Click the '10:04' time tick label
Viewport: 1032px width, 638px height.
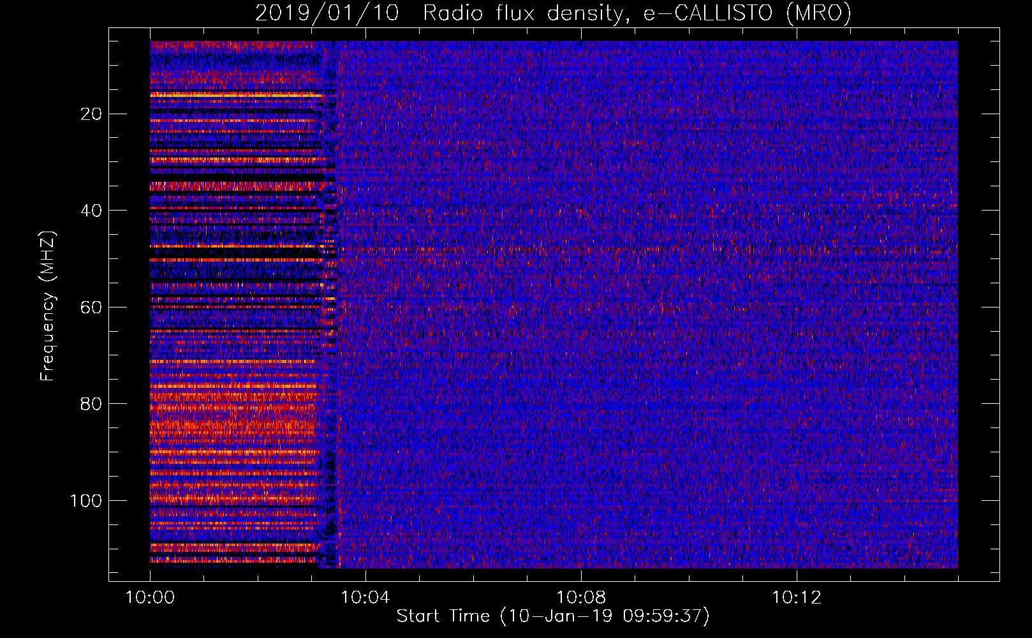(365, 598)
